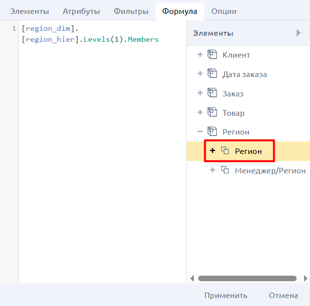Image resolution: width=310 pixels, height=306 pixels.
Task: Click the cube icon beside Товар
Action: click(x=212, y=113)
